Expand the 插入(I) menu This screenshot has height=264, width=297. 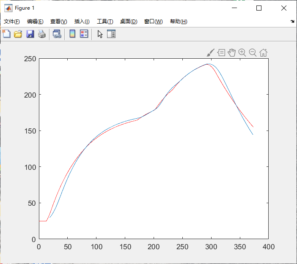click(x=82, y=22)
